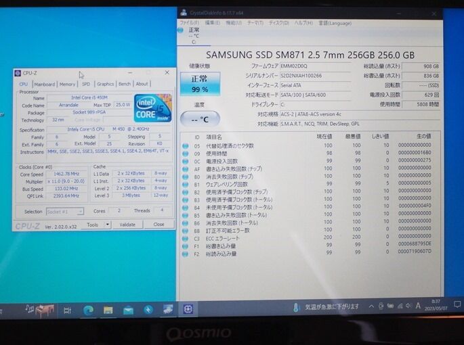Open the taskbar clock showing 2023/05/07
Image resolution: width=464 pixels, height=345 pixels.
[x=436, y=305]
